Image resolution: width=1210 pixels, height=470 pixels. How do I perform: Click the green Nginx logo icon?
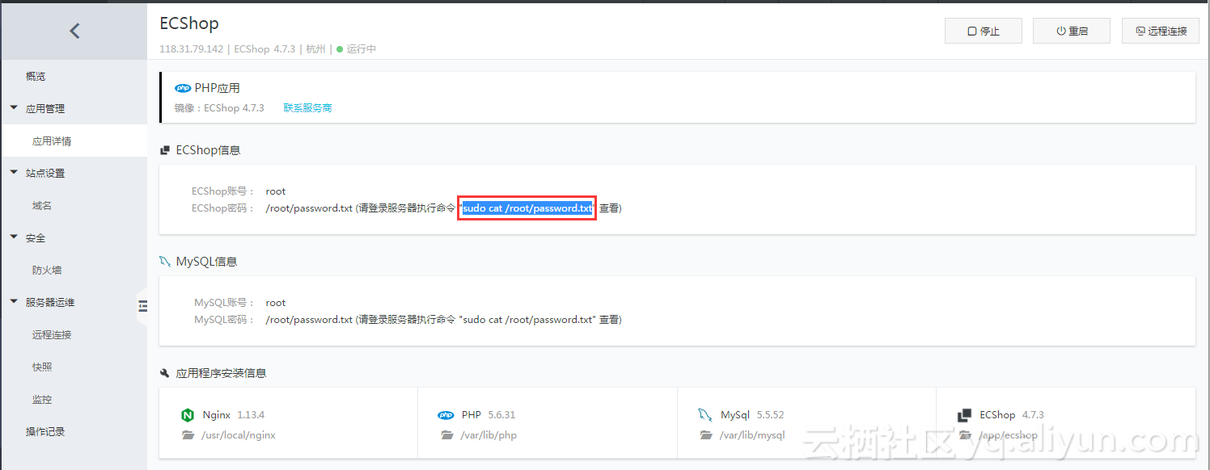click(x=188, y=415)
